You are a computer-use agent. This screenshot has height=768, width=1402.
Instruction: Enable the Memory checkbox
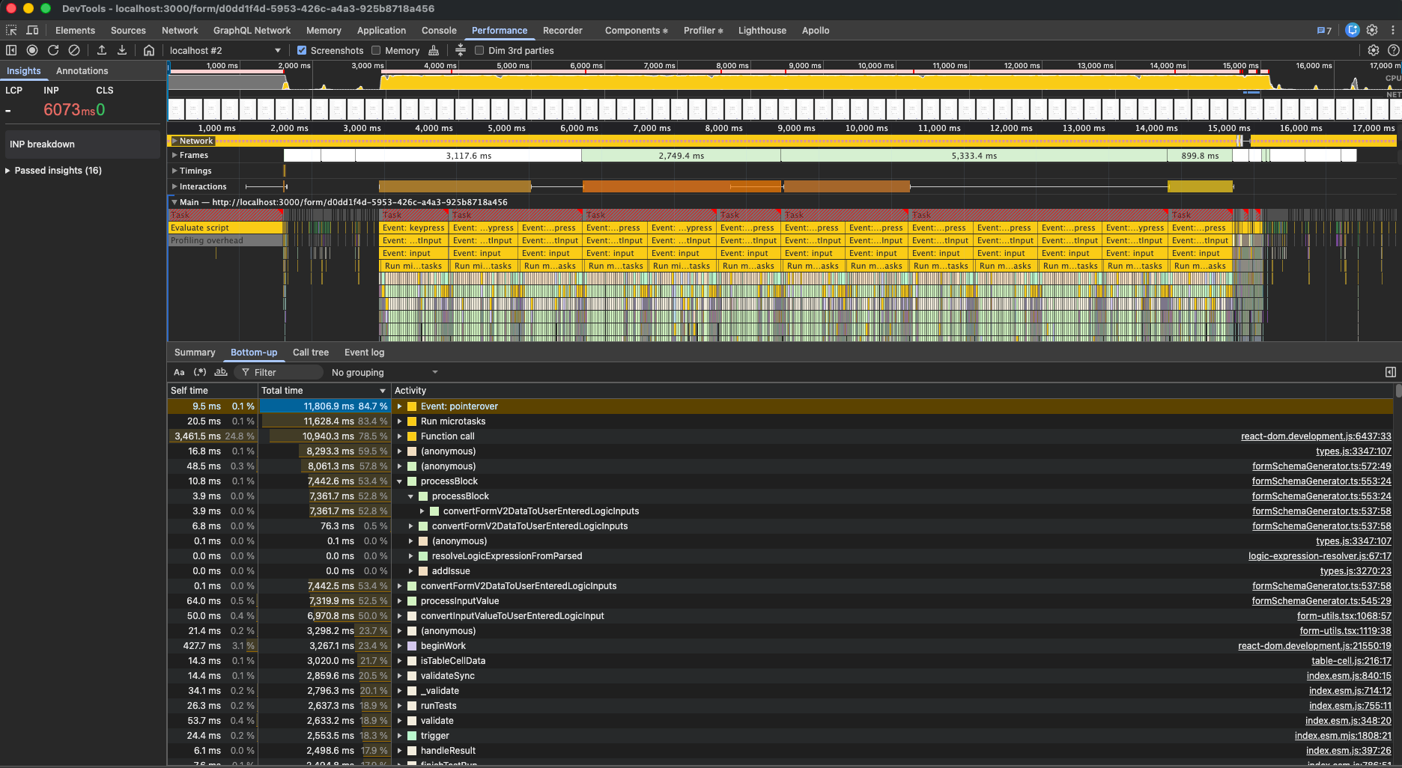tap(377, 50)
